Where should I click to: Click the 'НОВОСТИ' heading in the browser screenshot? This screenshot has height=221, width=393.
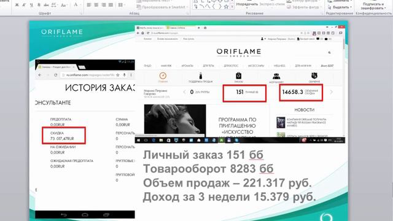[x=305, y=110]
